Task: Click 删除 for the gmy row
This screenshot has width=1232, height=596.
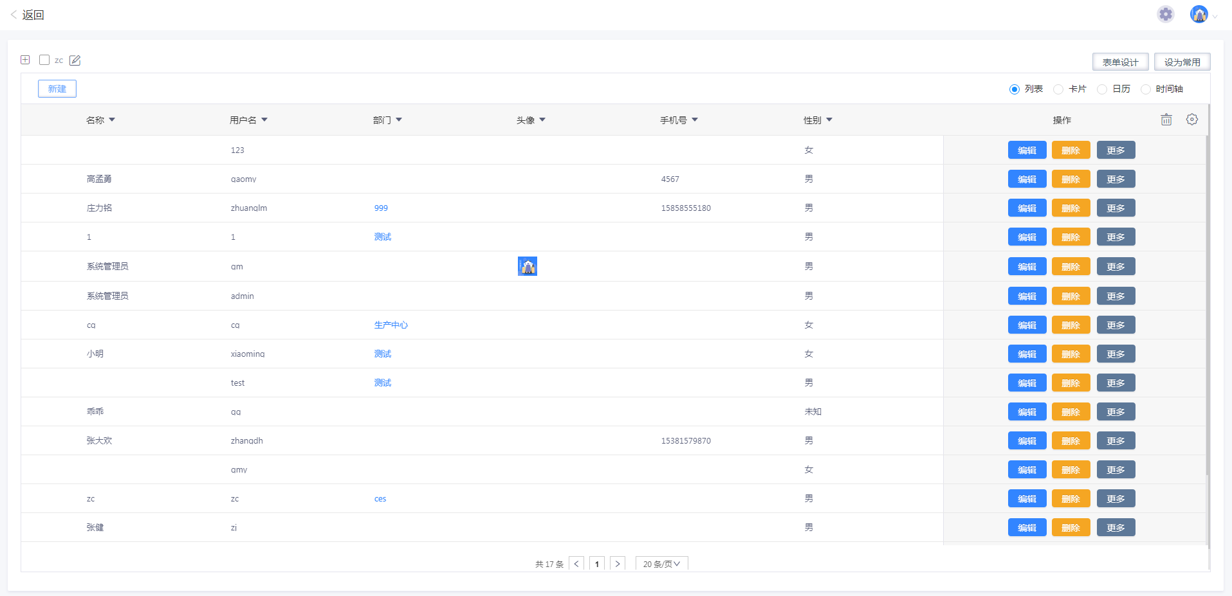Action: click(1071, 469)
